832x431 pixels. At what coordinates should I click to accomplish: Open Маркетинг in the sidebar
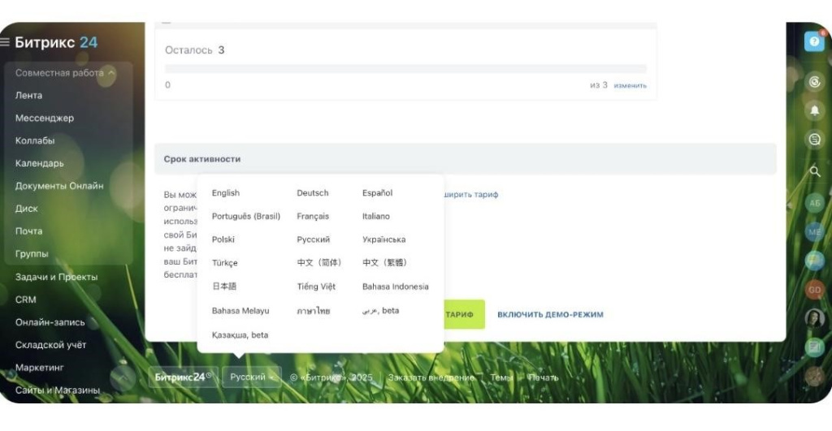(x=39, y=368)
